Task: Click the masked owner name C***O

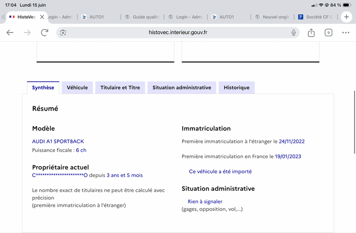Action: coord(60,175)
